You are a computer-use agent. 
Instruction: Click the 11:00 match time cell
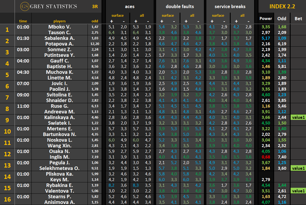click(x=23, y=106)
